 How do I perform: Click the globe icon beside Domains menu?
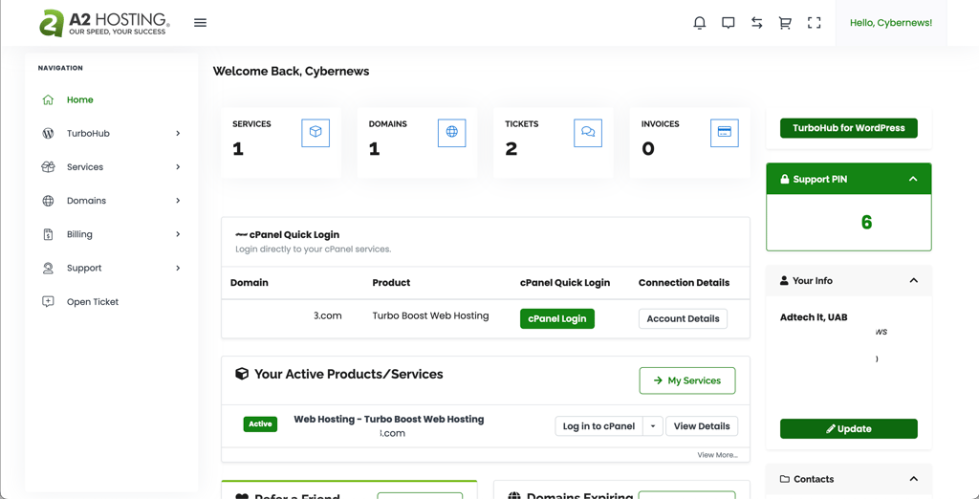point(48,201)
